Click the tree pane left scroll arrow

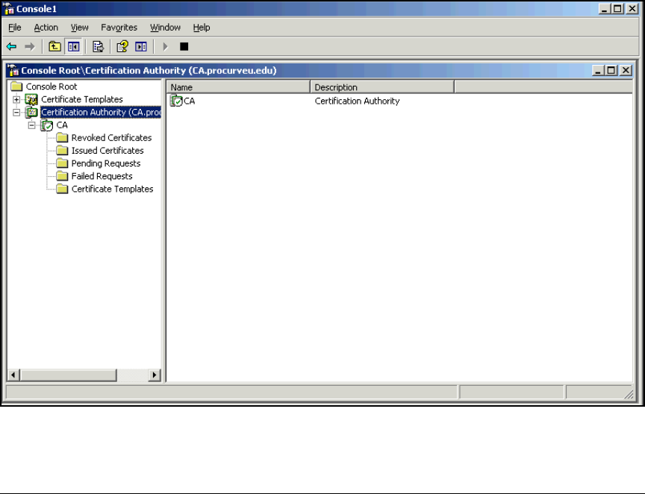13,375
